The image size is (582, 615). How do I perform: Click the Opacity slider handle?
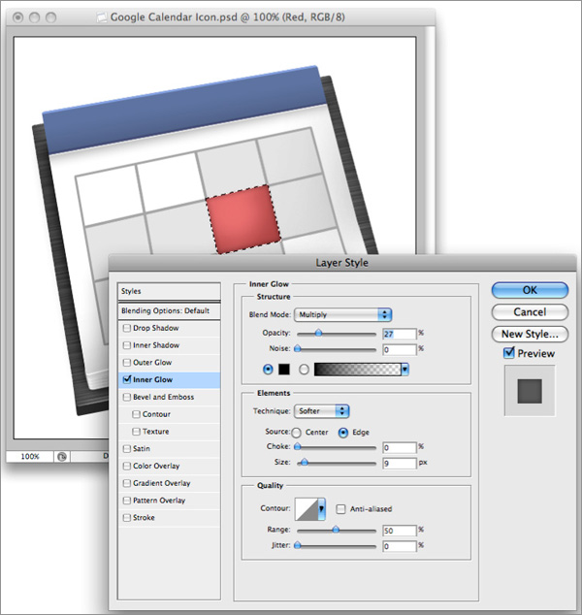pyautogui.click(x=318, y=333)
